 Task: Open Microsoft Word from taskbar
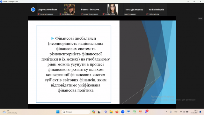(128, 112)
